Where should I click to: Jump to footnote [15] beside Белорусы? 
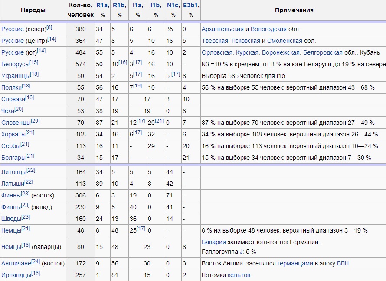(x=34, y=62)
